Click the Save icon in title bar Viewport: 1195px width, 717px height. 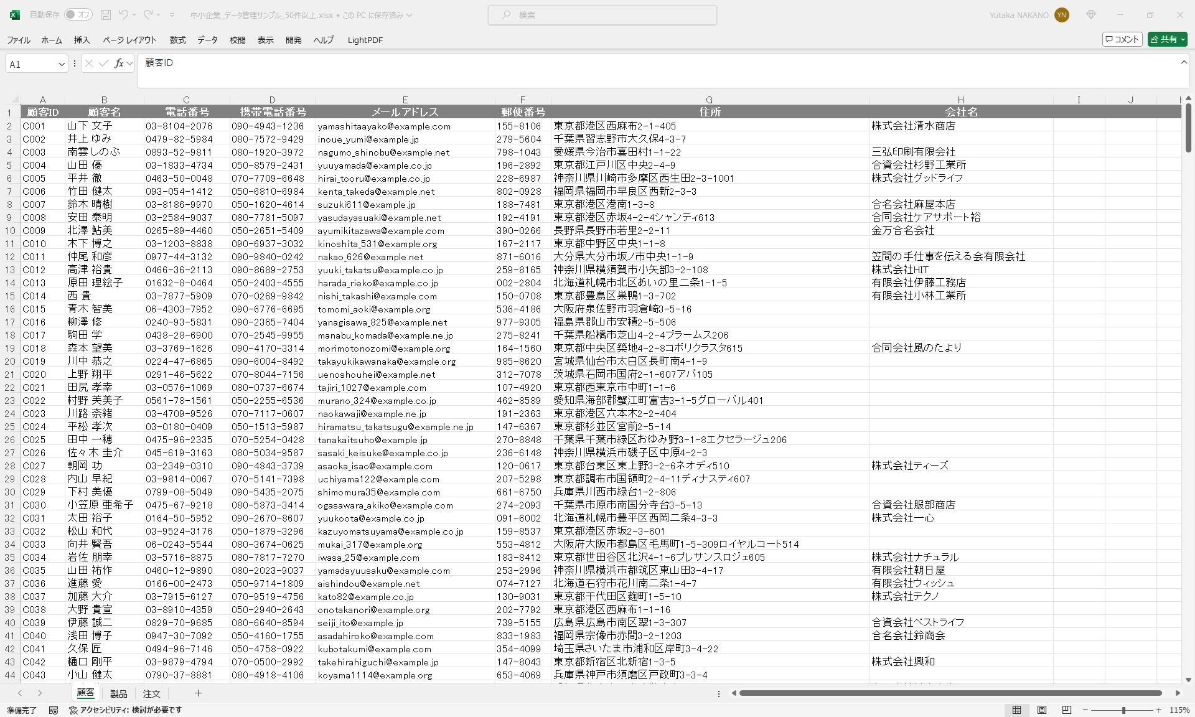(x=106, y=15)
